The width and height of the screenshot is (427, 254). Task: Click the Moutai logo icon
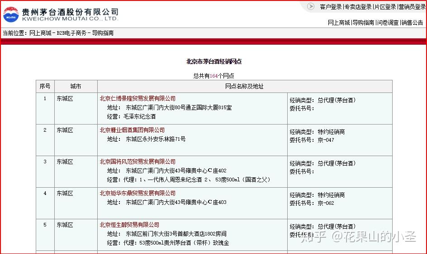pyautogui.click(x=11, y=14)
